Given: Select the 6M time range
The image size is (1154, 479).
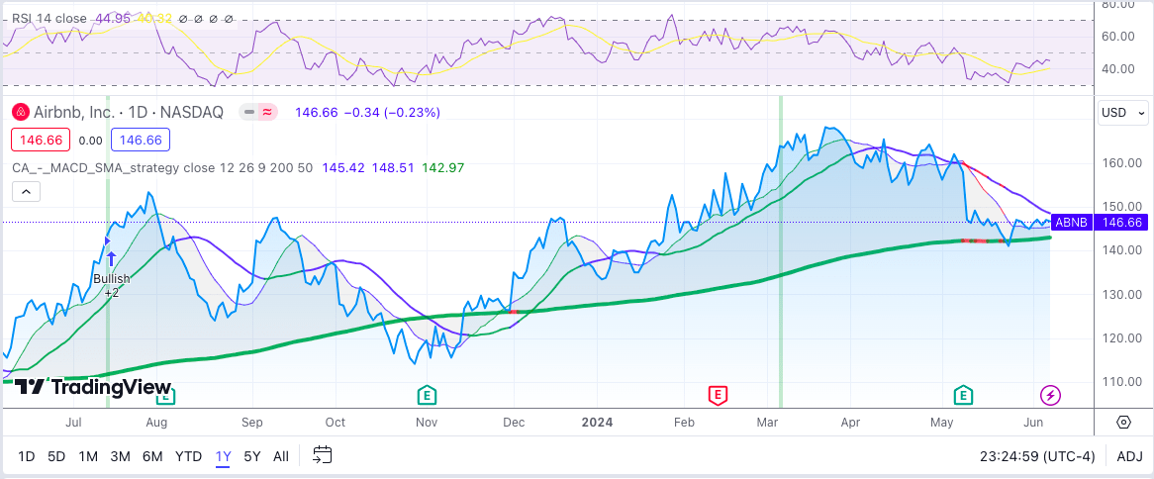Looking at the screenshot, I should click(152, 456).
